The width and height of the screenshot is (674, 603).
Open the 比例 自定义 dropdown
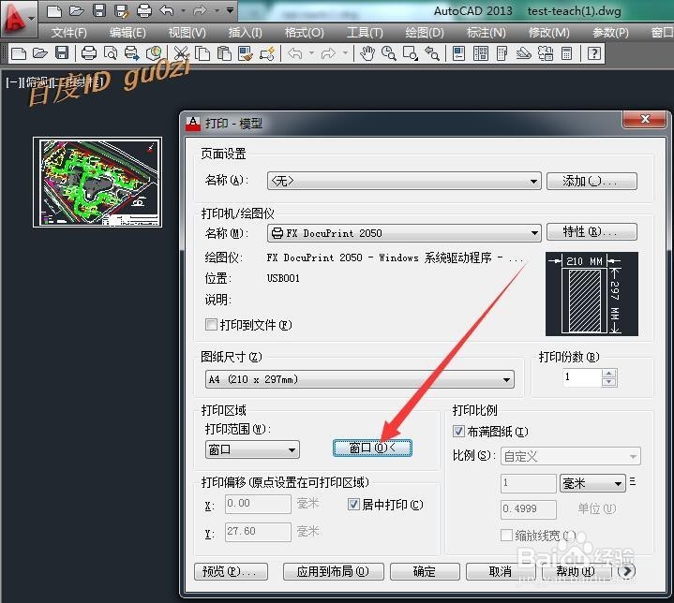point(570,456)
